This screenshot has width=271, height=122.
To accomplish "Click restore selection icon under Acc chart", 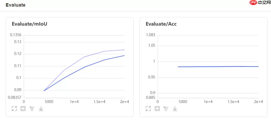I will 157,109.
